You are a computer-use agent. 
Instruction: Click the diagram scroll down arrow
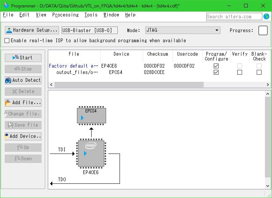268,186
